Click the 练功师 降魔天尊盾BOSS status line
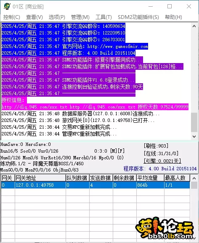The width and height of the screenshot is (199, 243). click(42, 164)
